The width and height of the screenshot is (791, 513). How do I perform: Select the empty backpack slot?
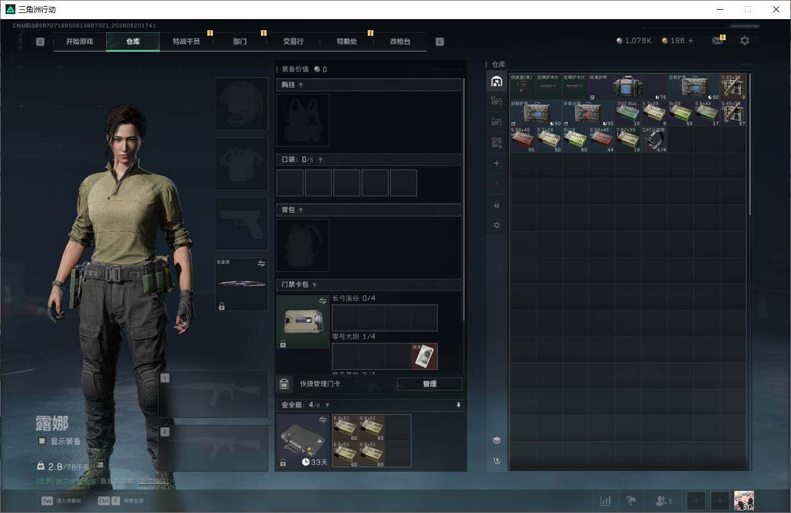pyautogui.click(x=303, y=245)
